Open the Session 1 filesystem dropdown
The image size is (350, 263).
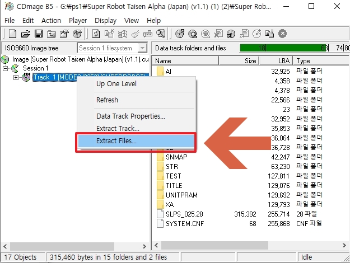coord(142,48)
